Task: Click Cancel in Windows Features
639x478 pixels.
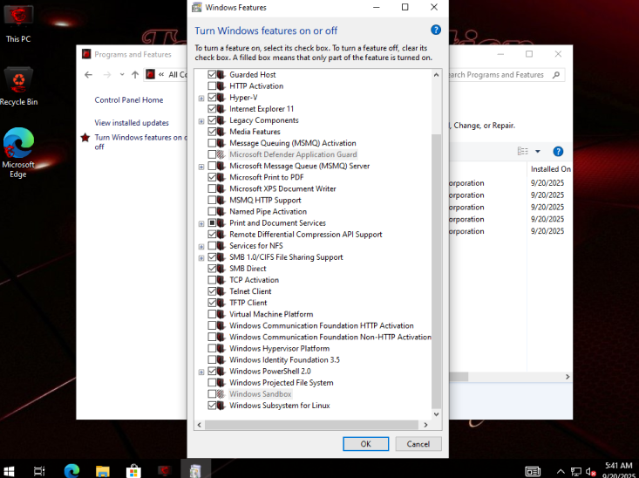Action: tap(418, 444)
